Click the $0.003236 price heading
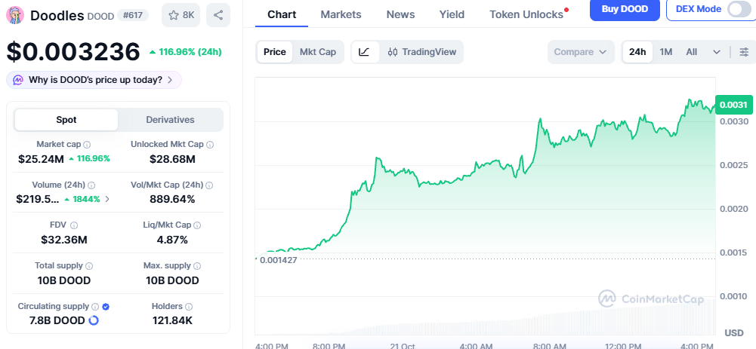The height and width of the screenshot is (349, 756). pyautogui.click(x=73, y=51)
